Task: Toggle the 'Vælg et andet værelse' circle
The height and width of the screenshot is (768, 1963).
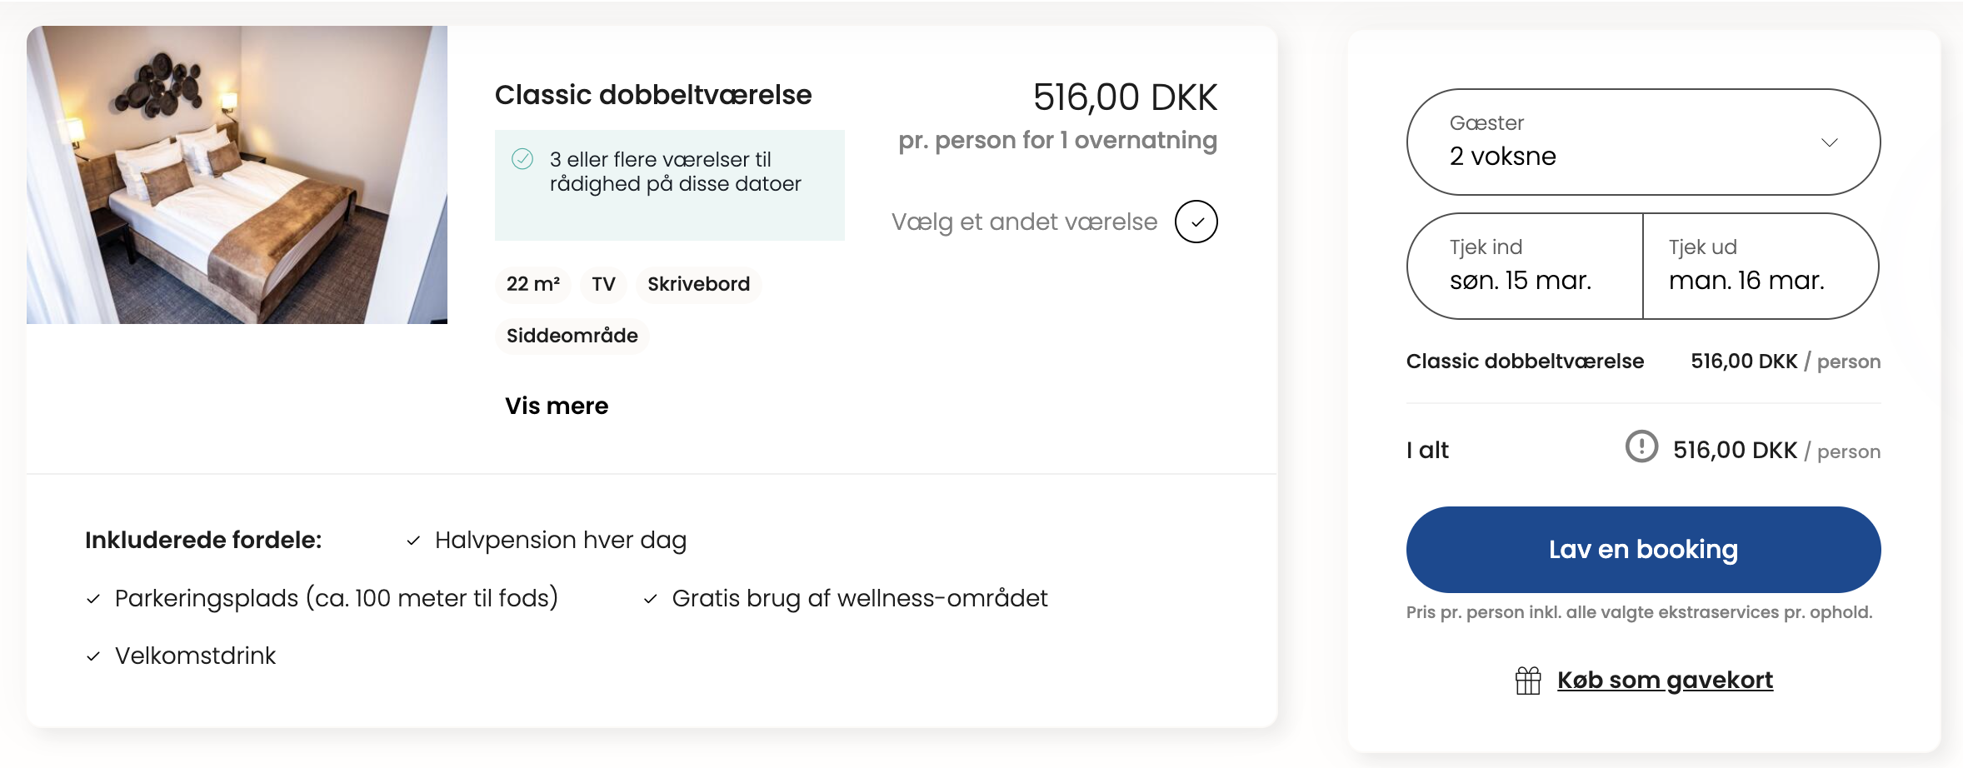Action: coord(1196,222)
